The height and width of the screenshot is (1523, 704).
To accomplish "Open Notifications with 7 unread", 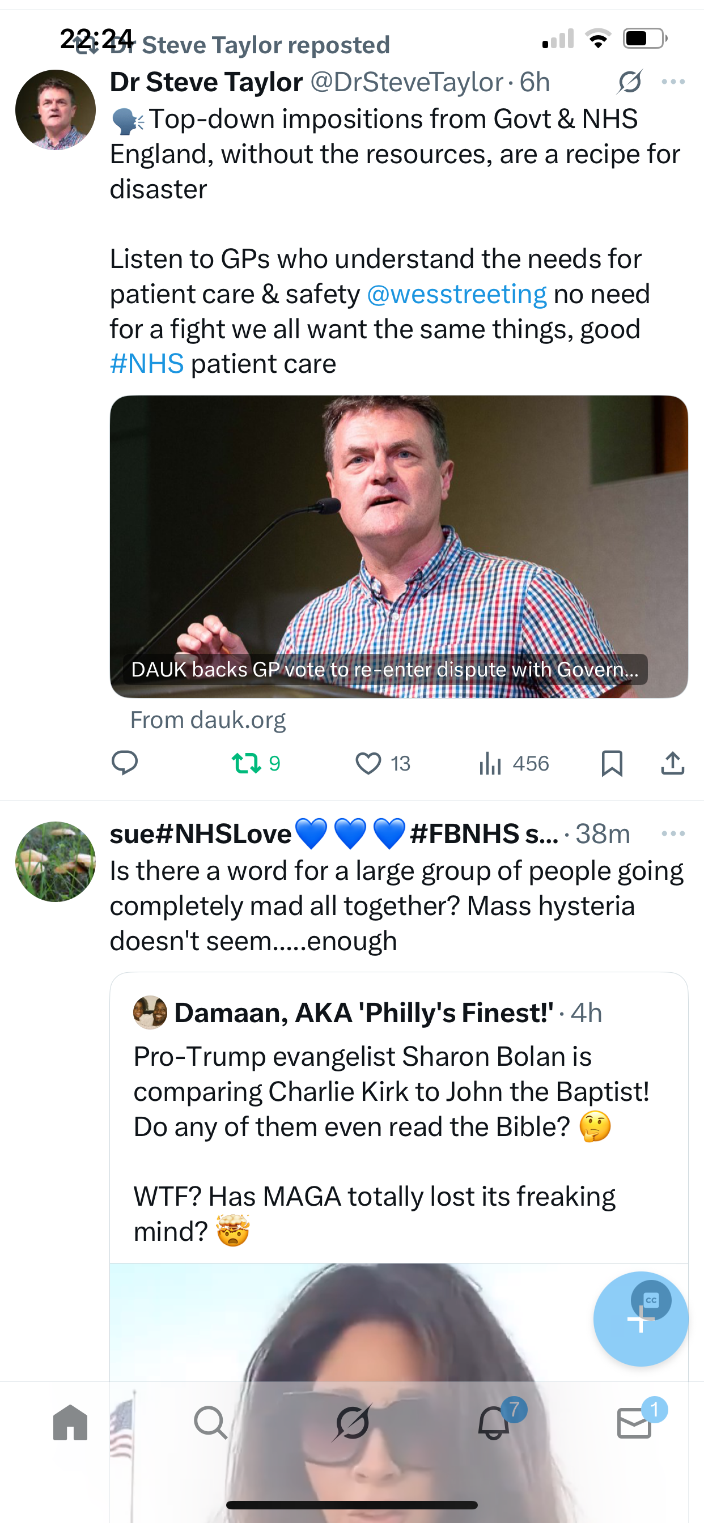I will point(493,1423).
